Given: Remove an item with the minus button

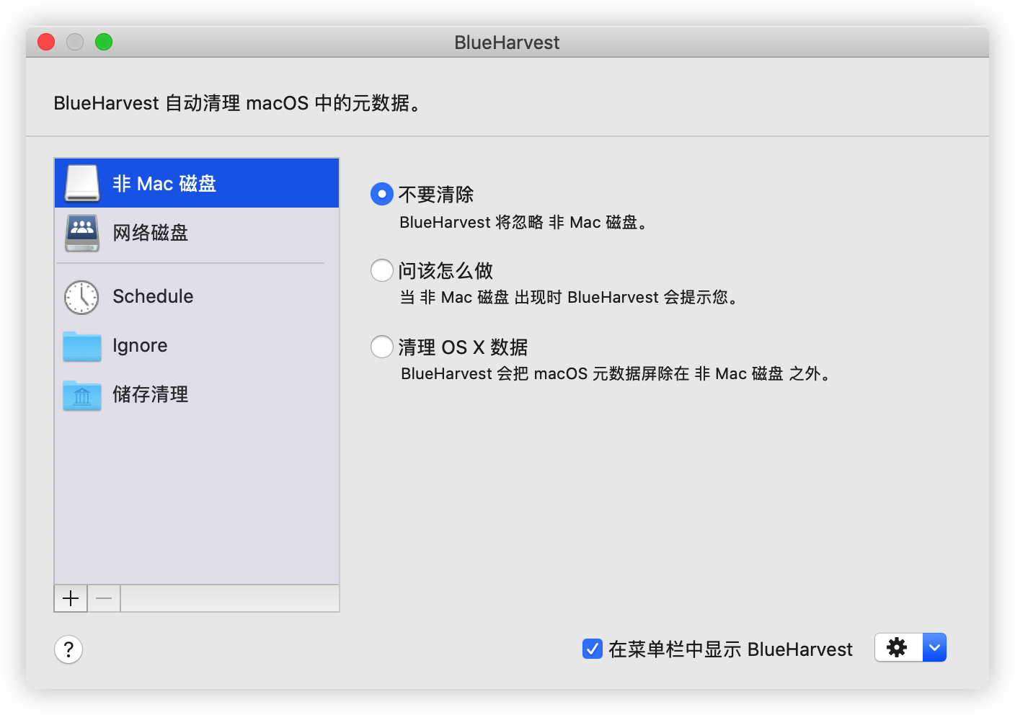Looking at the screenshot, I should (104, 598).
